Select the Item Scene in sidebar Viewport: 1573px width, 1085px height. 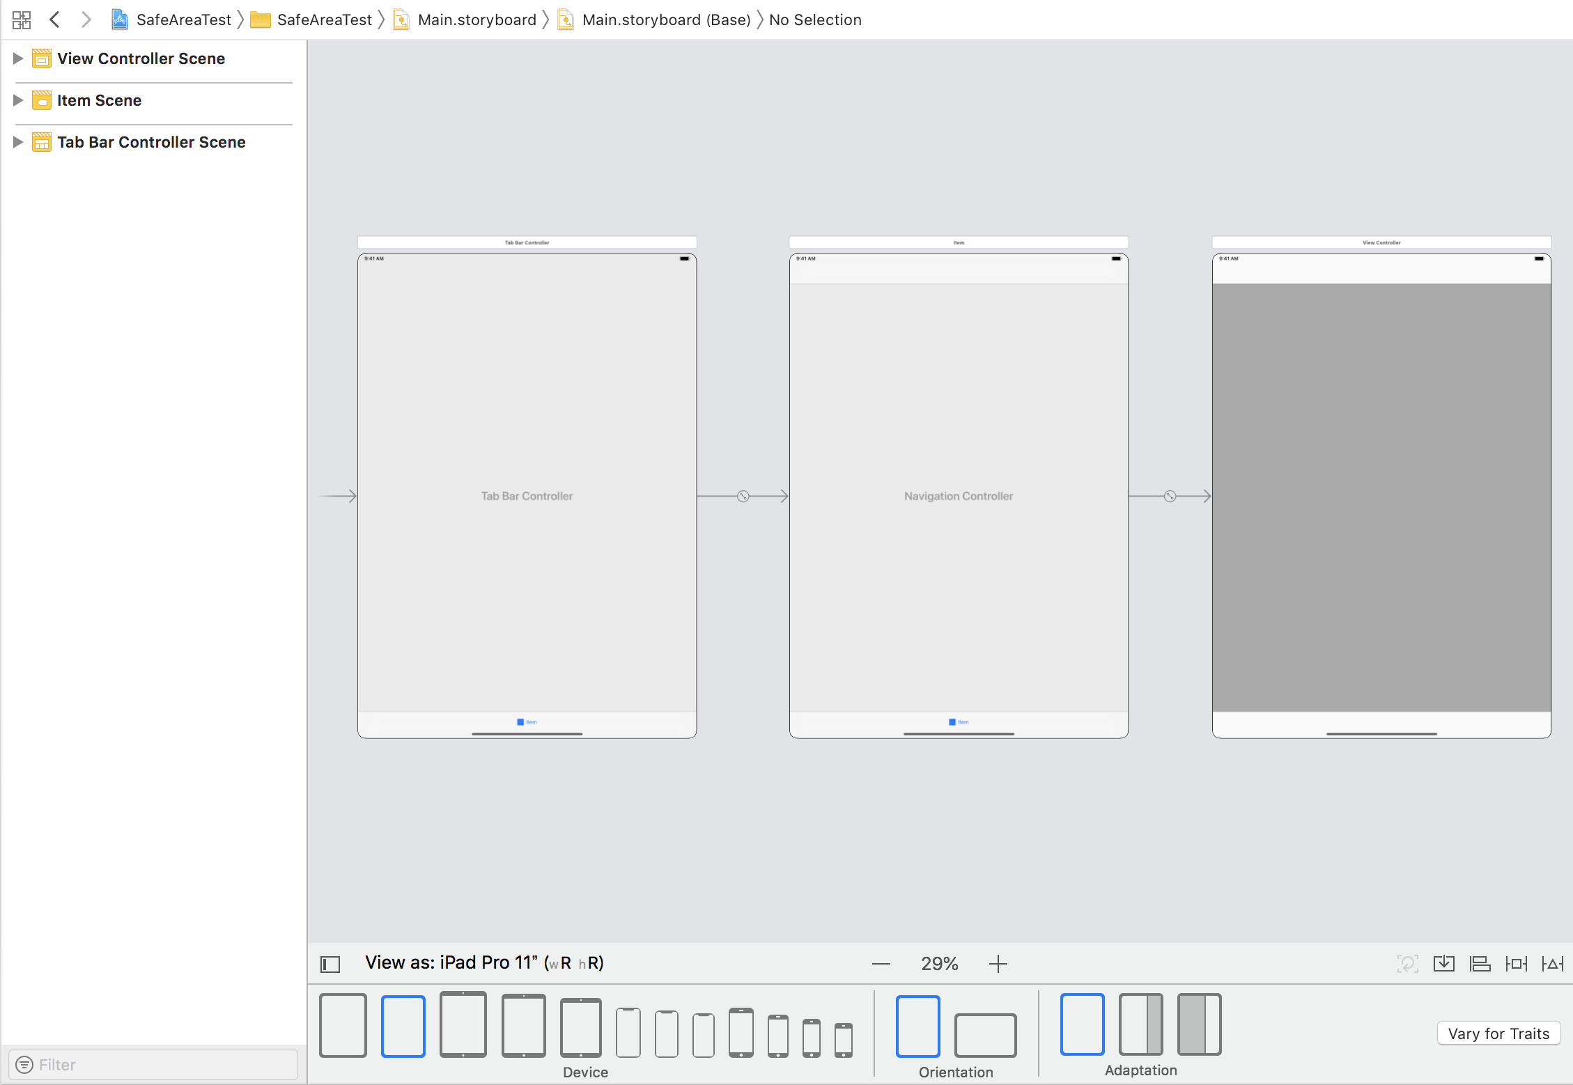click(100, 100)
